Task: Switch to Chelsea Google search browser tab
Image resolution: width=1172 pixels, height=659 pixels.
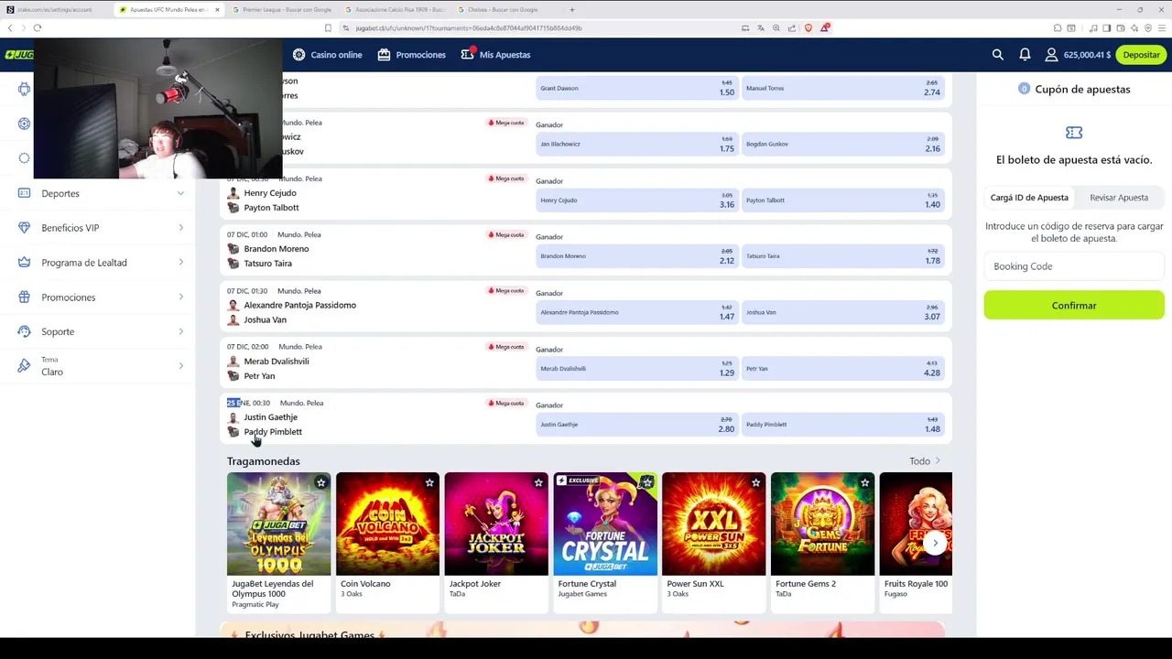Action: tap(504, 9)
